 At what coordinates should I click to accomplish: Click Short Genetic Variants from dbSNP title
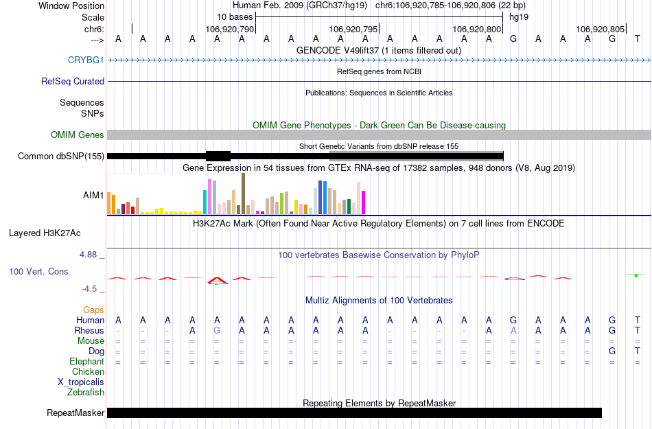click(x=379, y=146)
